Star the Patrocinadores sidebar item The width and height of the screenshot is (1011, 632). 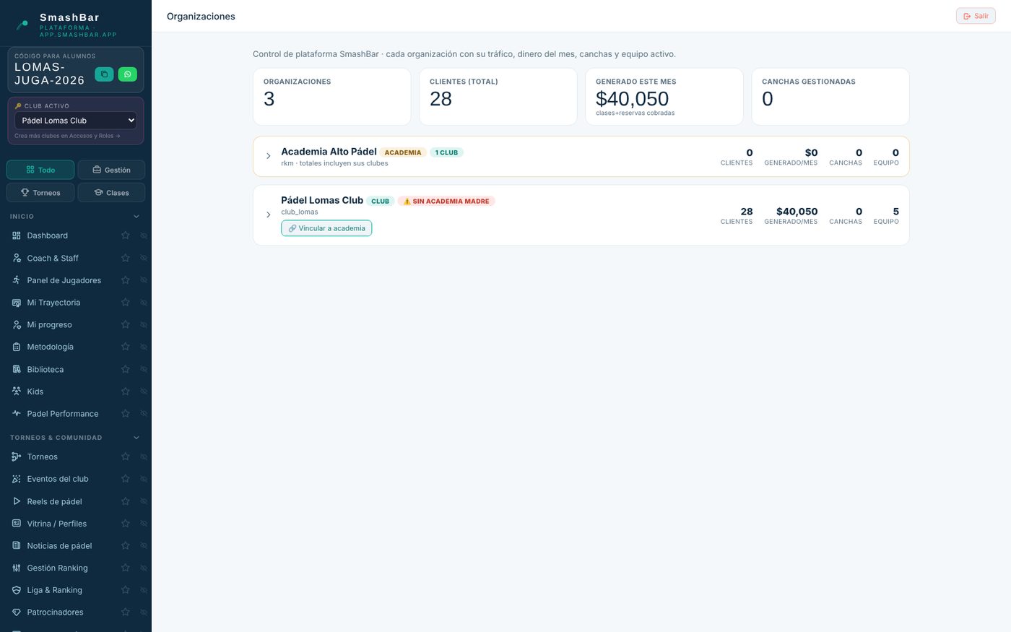pyautogui.click(x=126, y=612)
